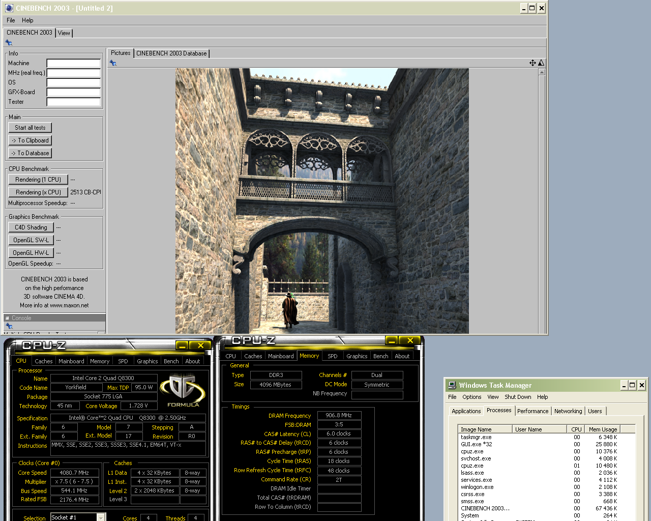Click the CINEBENCH app icon in title bar
The width and height of the screenshot is (651, 521).
click(9, 8)
